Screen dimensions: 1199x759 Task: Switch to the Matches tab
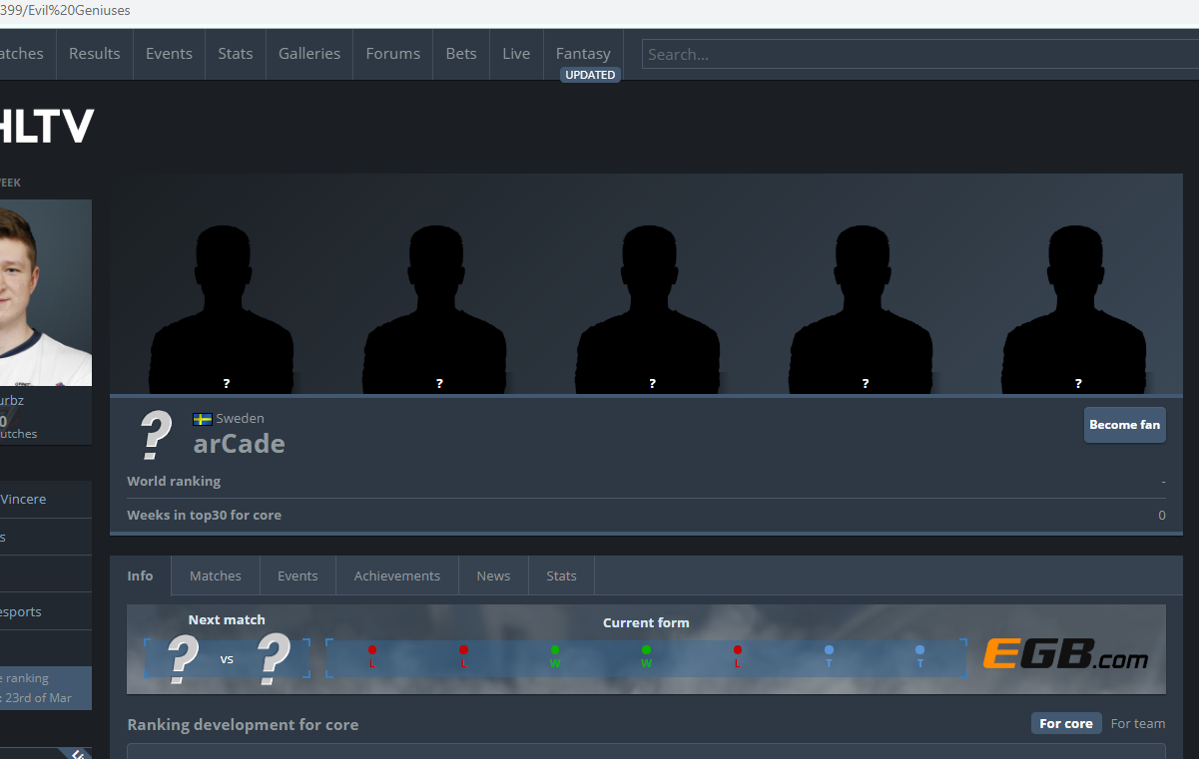216,575
